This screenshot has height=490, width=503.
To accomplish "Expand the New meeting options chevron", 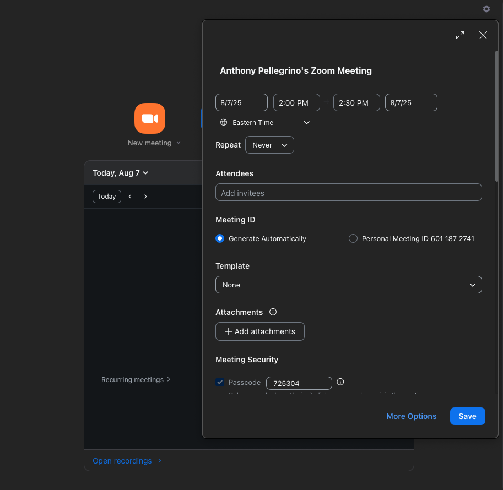I will point(179,143).
